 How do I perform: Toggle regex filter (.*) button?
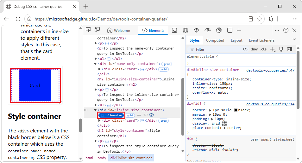point(245,49)
